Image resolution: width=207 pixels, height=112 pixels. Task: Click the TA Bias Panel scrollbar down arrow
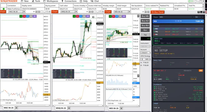[x=206, y=111]
